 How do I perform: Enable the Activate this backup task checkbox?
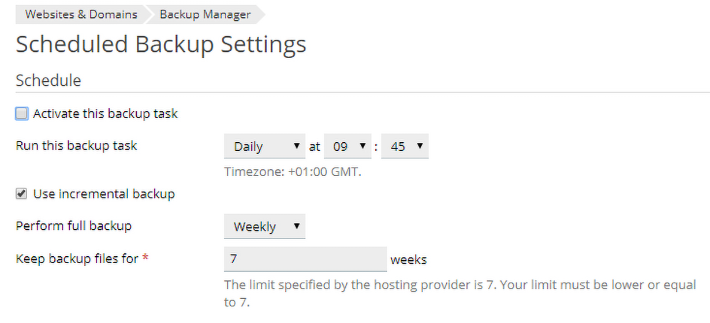click(22, 114)
